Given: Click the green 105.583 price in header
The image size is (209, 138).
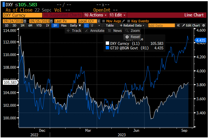Looking at the screenshot, I should pyautogui.click(x=28, y=5).
